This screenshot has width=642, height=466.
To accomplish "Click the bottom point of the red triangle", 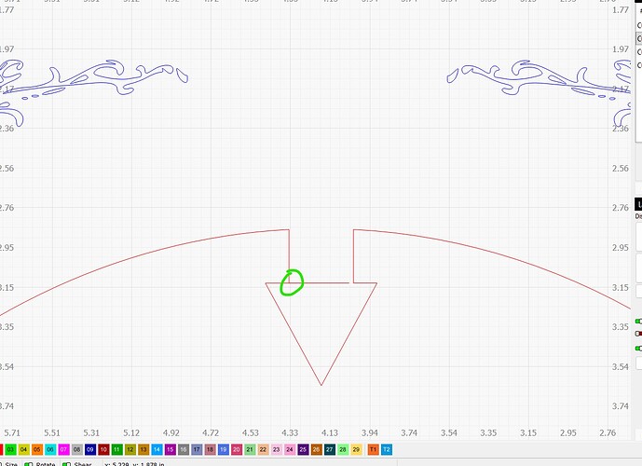I will (321, 384).
